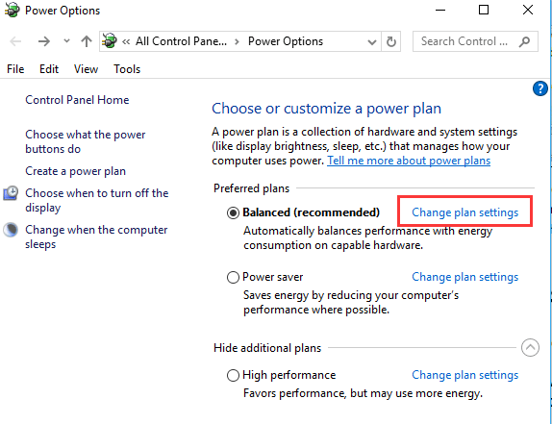Open Tell me more about power plans
The width and height of the screenshot is (552, 424).
click(409, 161)
